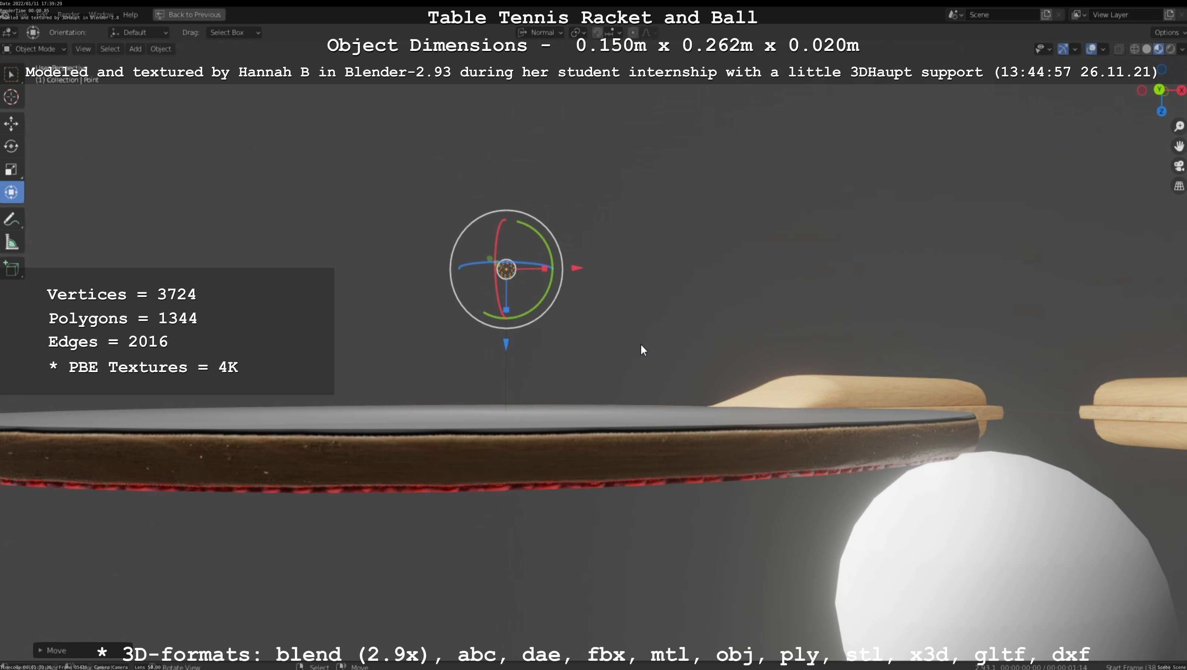Toggle show overlays button

pyautogui.click(x=1091, y=49)
